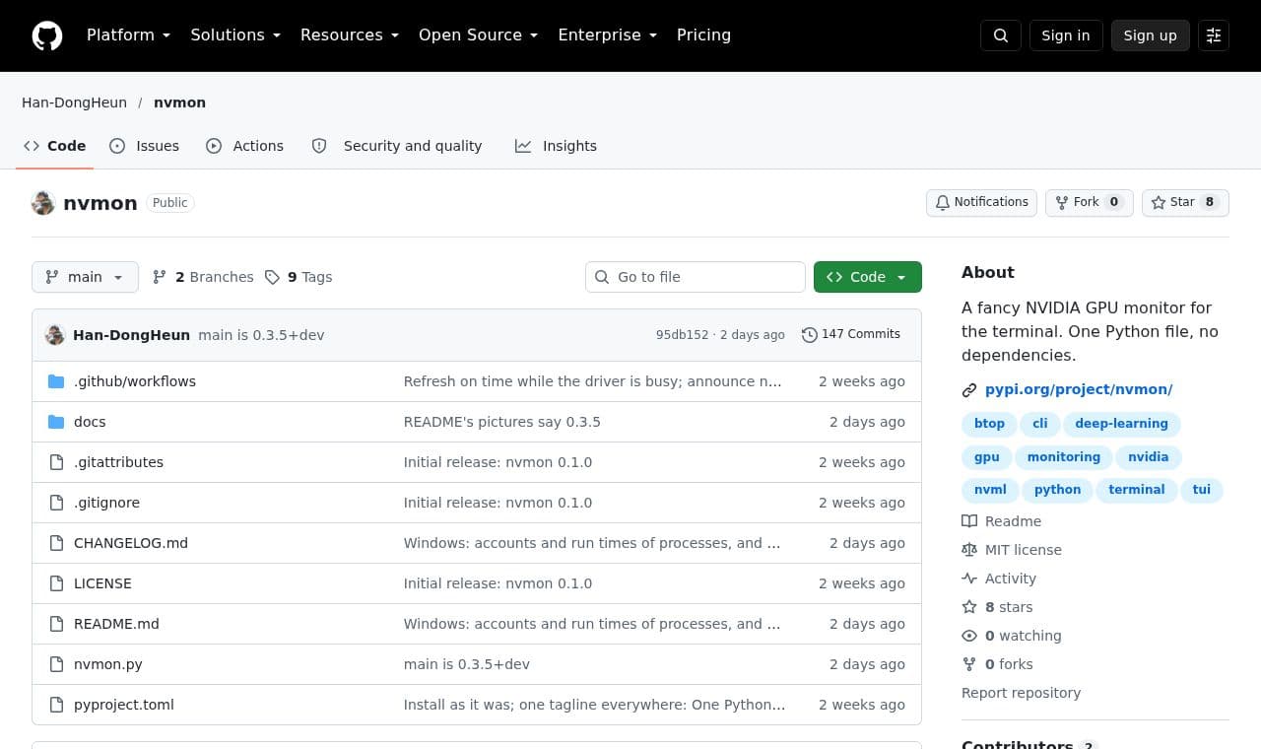1261x749 pixels.
Task: Open nvmon.py file
Action: (108, 664)
